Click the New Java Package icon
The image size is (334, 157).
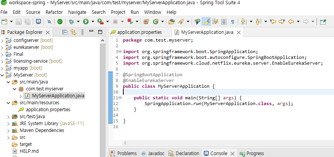[146, 22]
